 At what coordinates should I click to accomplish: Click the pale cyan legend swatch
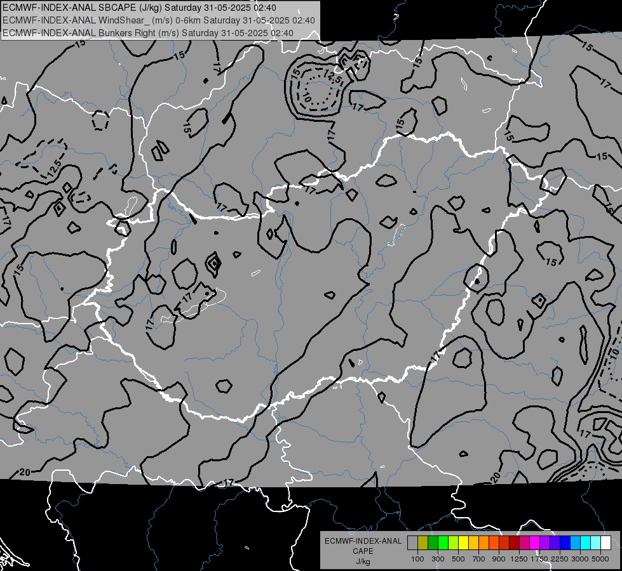click(596, 542)
